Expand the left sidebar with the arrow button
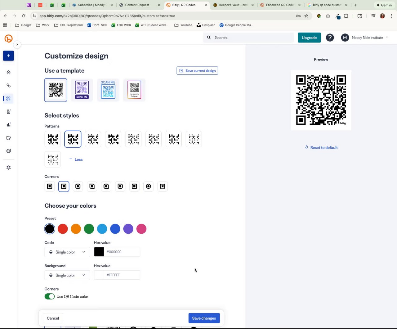The width and height of the screenshot is (397, 329). coord(17,45)
